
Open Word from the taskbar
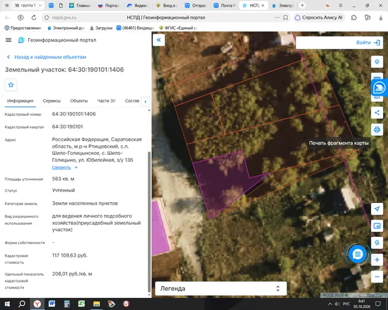(52, 304)
